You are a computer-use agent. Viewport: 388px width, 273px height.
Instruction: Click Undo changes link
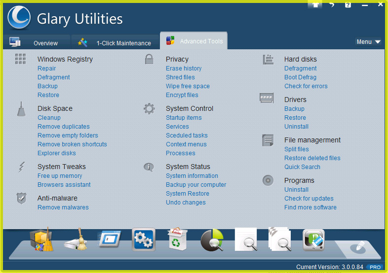coord(186,203)
